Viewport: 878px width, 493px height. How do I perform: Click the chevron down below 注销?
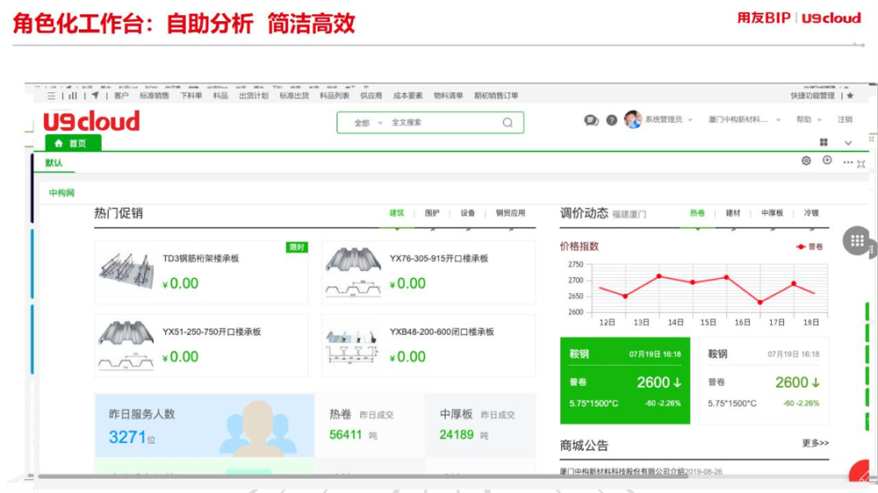[848, 143]
